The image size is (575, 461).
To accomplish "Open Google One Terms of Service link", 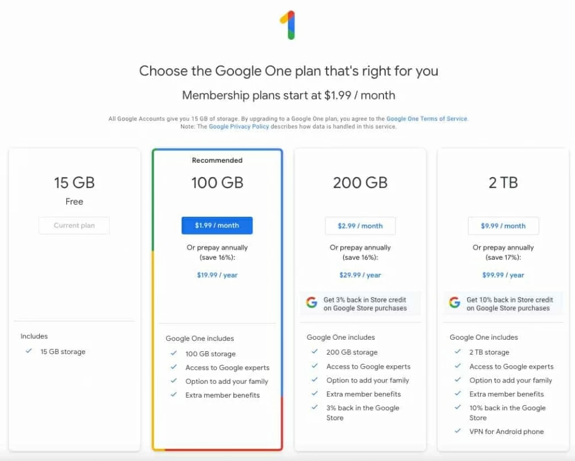I will (x=427, y=119).
